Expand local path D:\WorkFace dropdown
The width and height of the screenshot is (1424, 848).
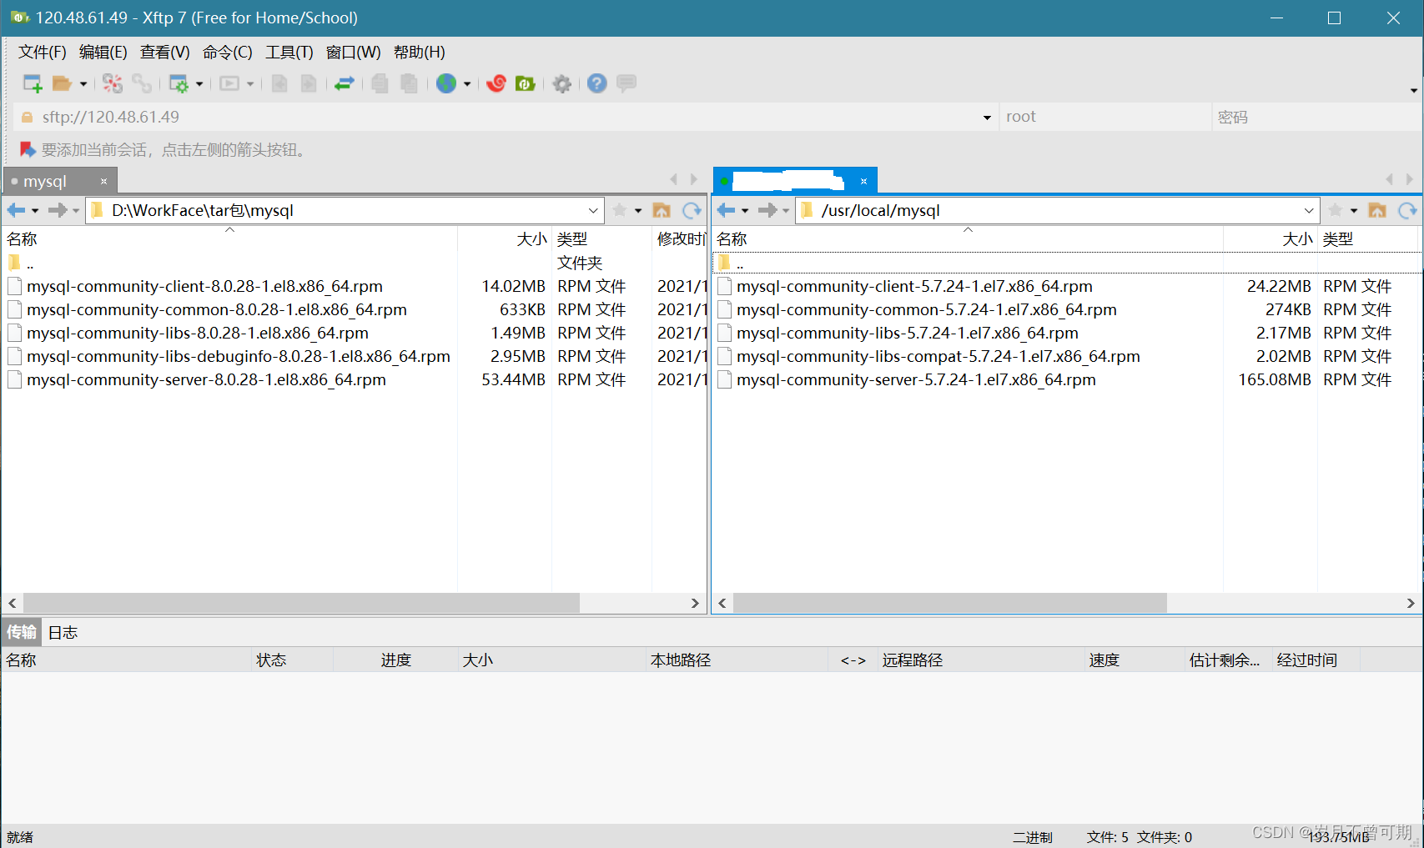pyautogui.click(x=593, y=211)
